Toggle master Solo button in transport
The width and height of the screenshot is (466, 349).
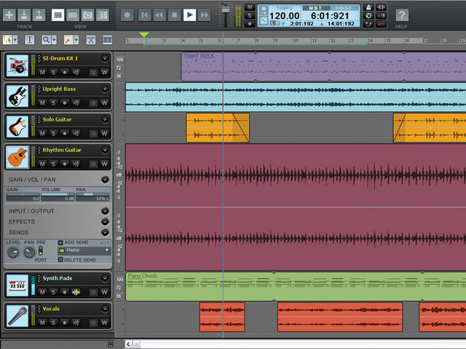[x=249, y=15]
